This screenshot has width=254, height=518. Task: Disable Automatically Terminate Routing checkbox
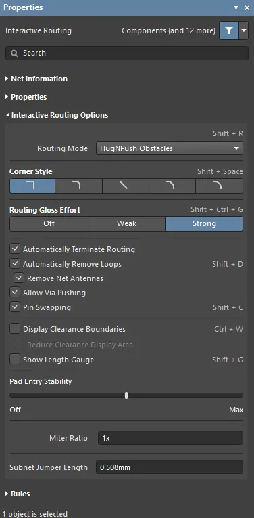pyautogui.click(x=15, y=249)
